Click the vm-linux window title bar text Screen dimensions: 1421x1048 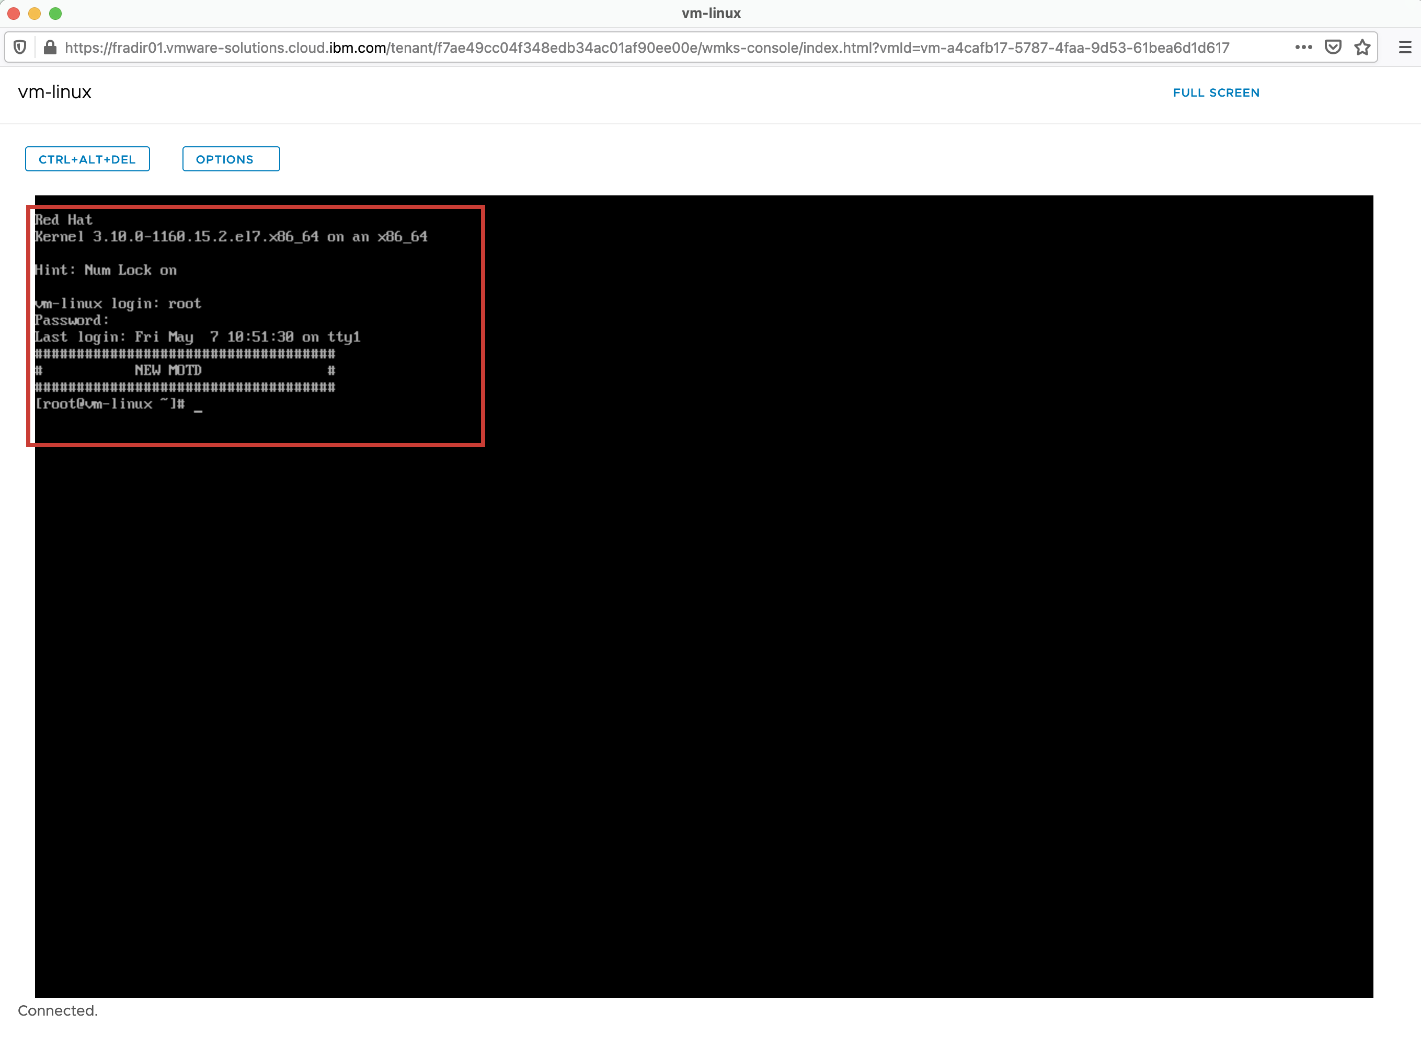[711, 14]
